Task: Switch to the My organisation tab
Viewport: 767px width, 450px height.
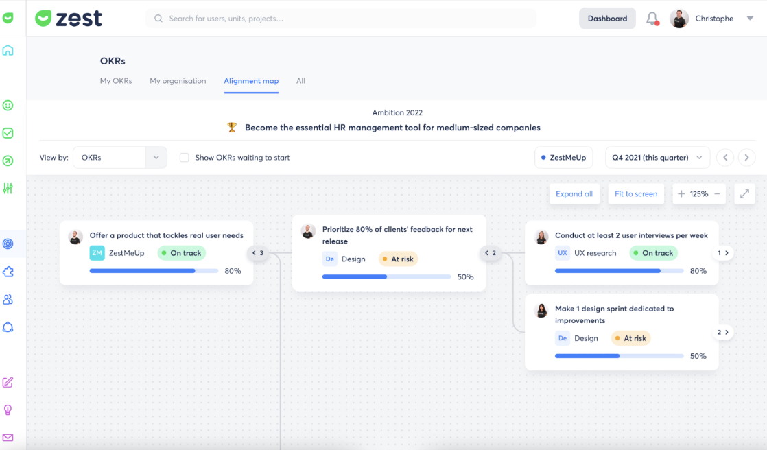Action: tap(178, 81)
